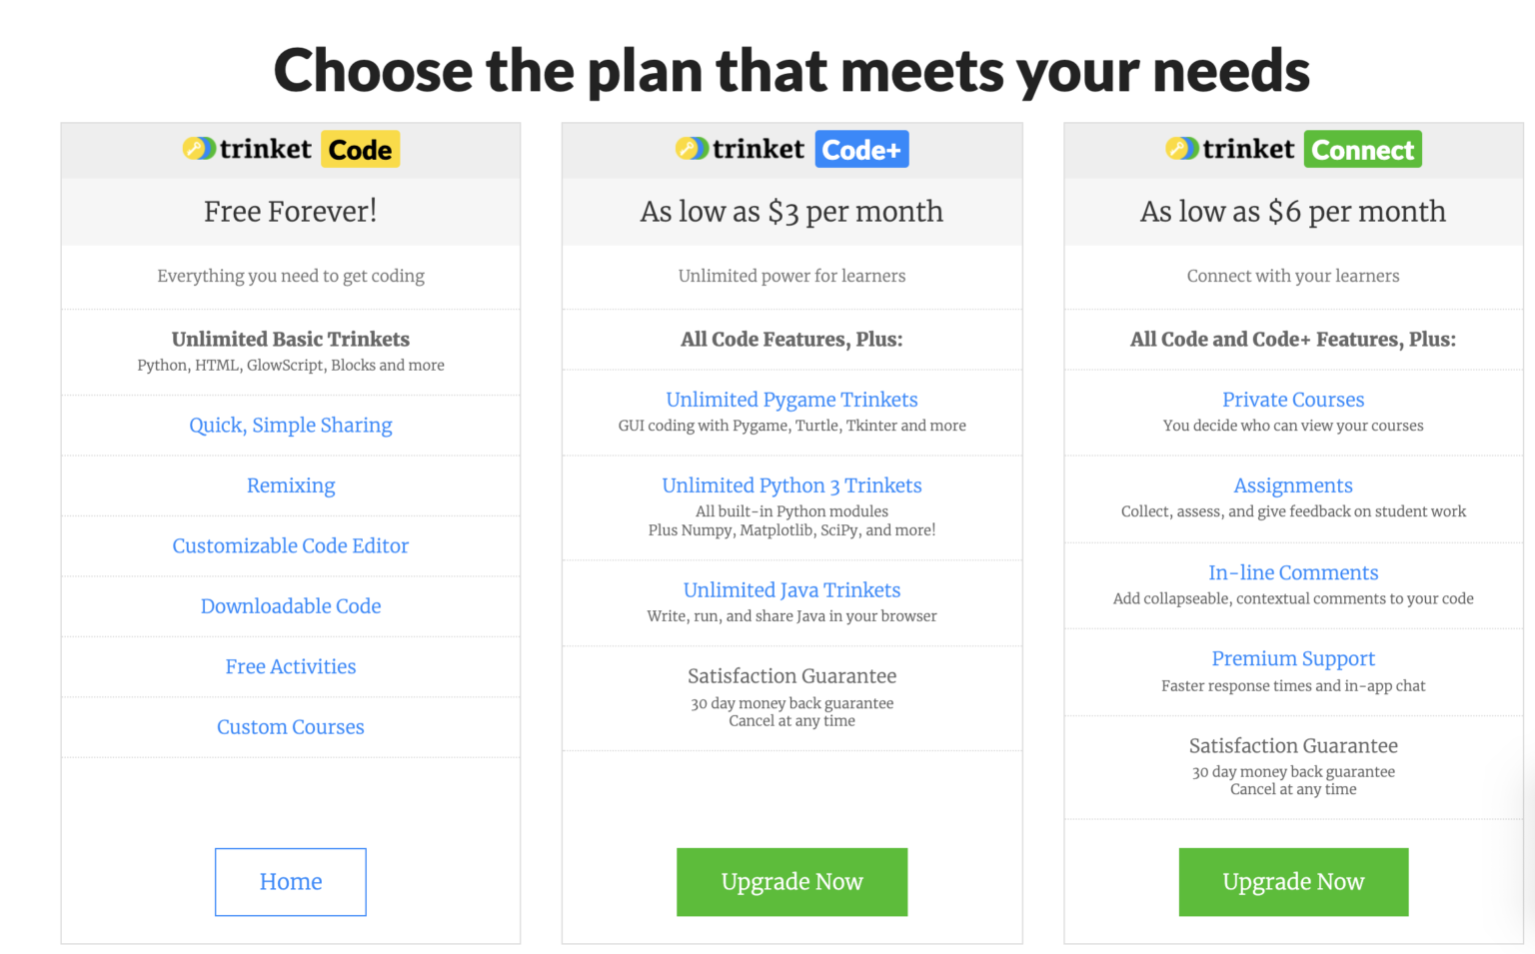
Task: Open the Downloadable Code link
Action: point(291,606)
